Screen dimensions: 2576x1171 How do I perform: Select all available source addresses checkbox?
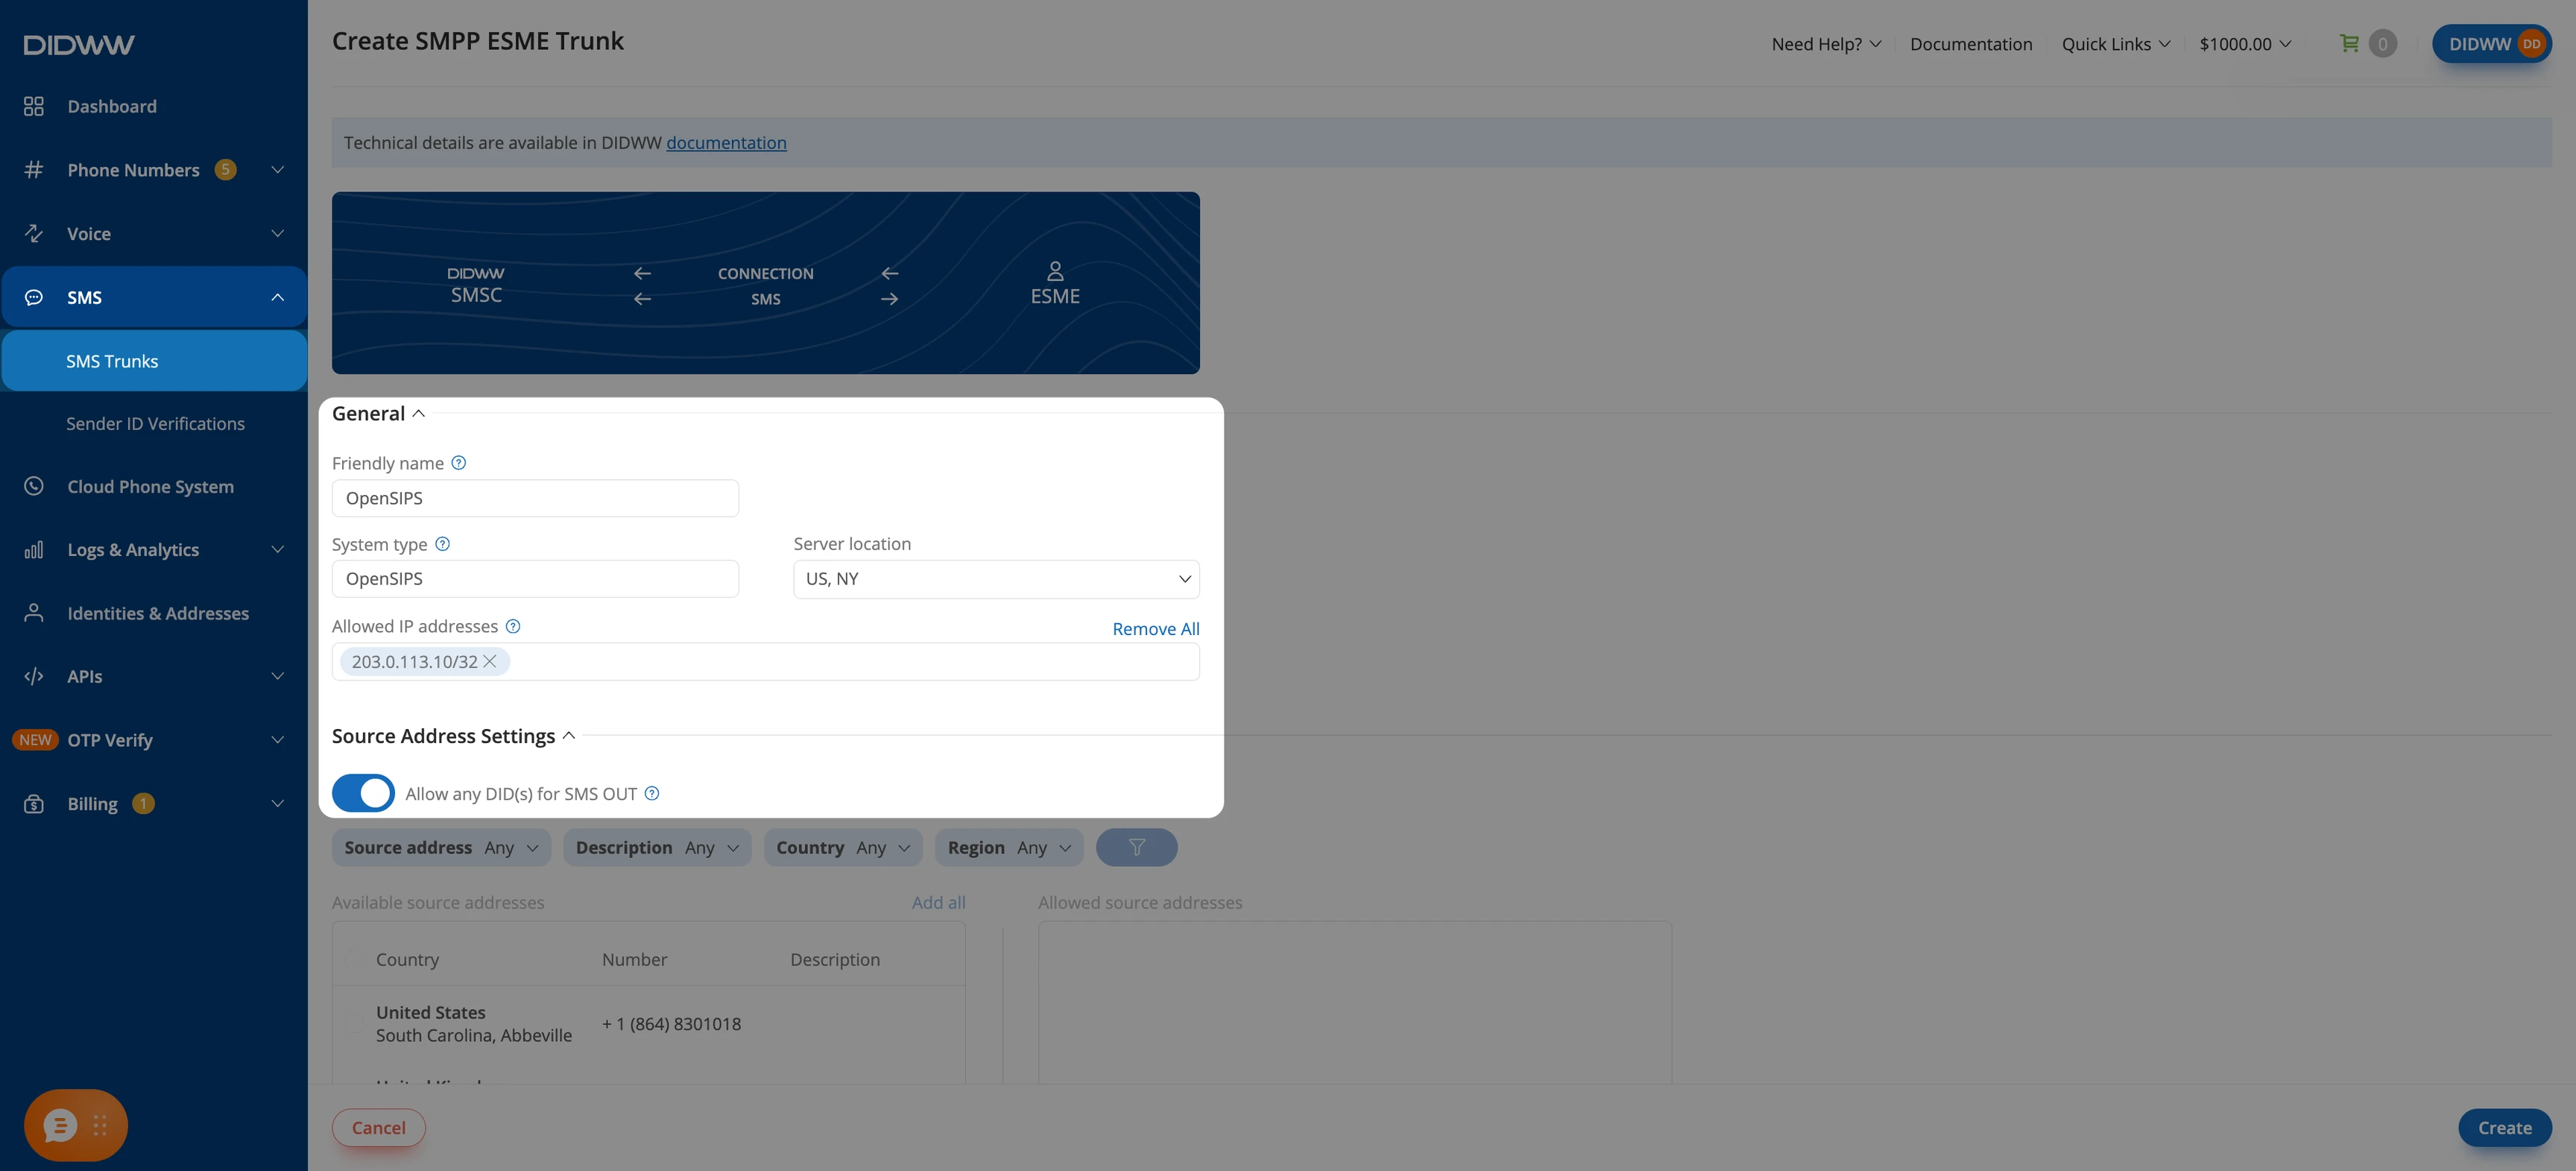[x=353, y=959]
